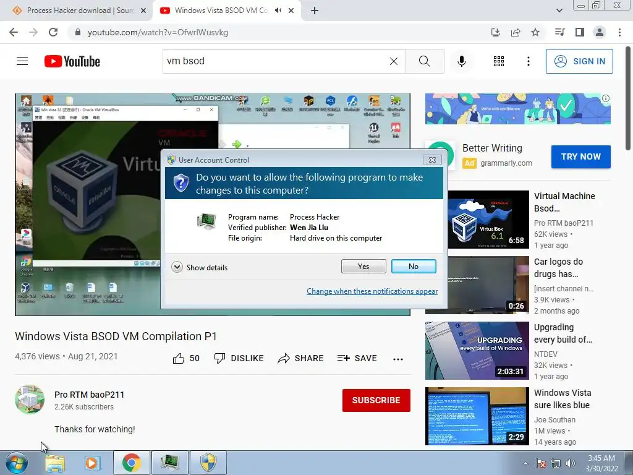Click No in User Account Control dialog
Screen dimensions: 633x475
coord(414,266)
